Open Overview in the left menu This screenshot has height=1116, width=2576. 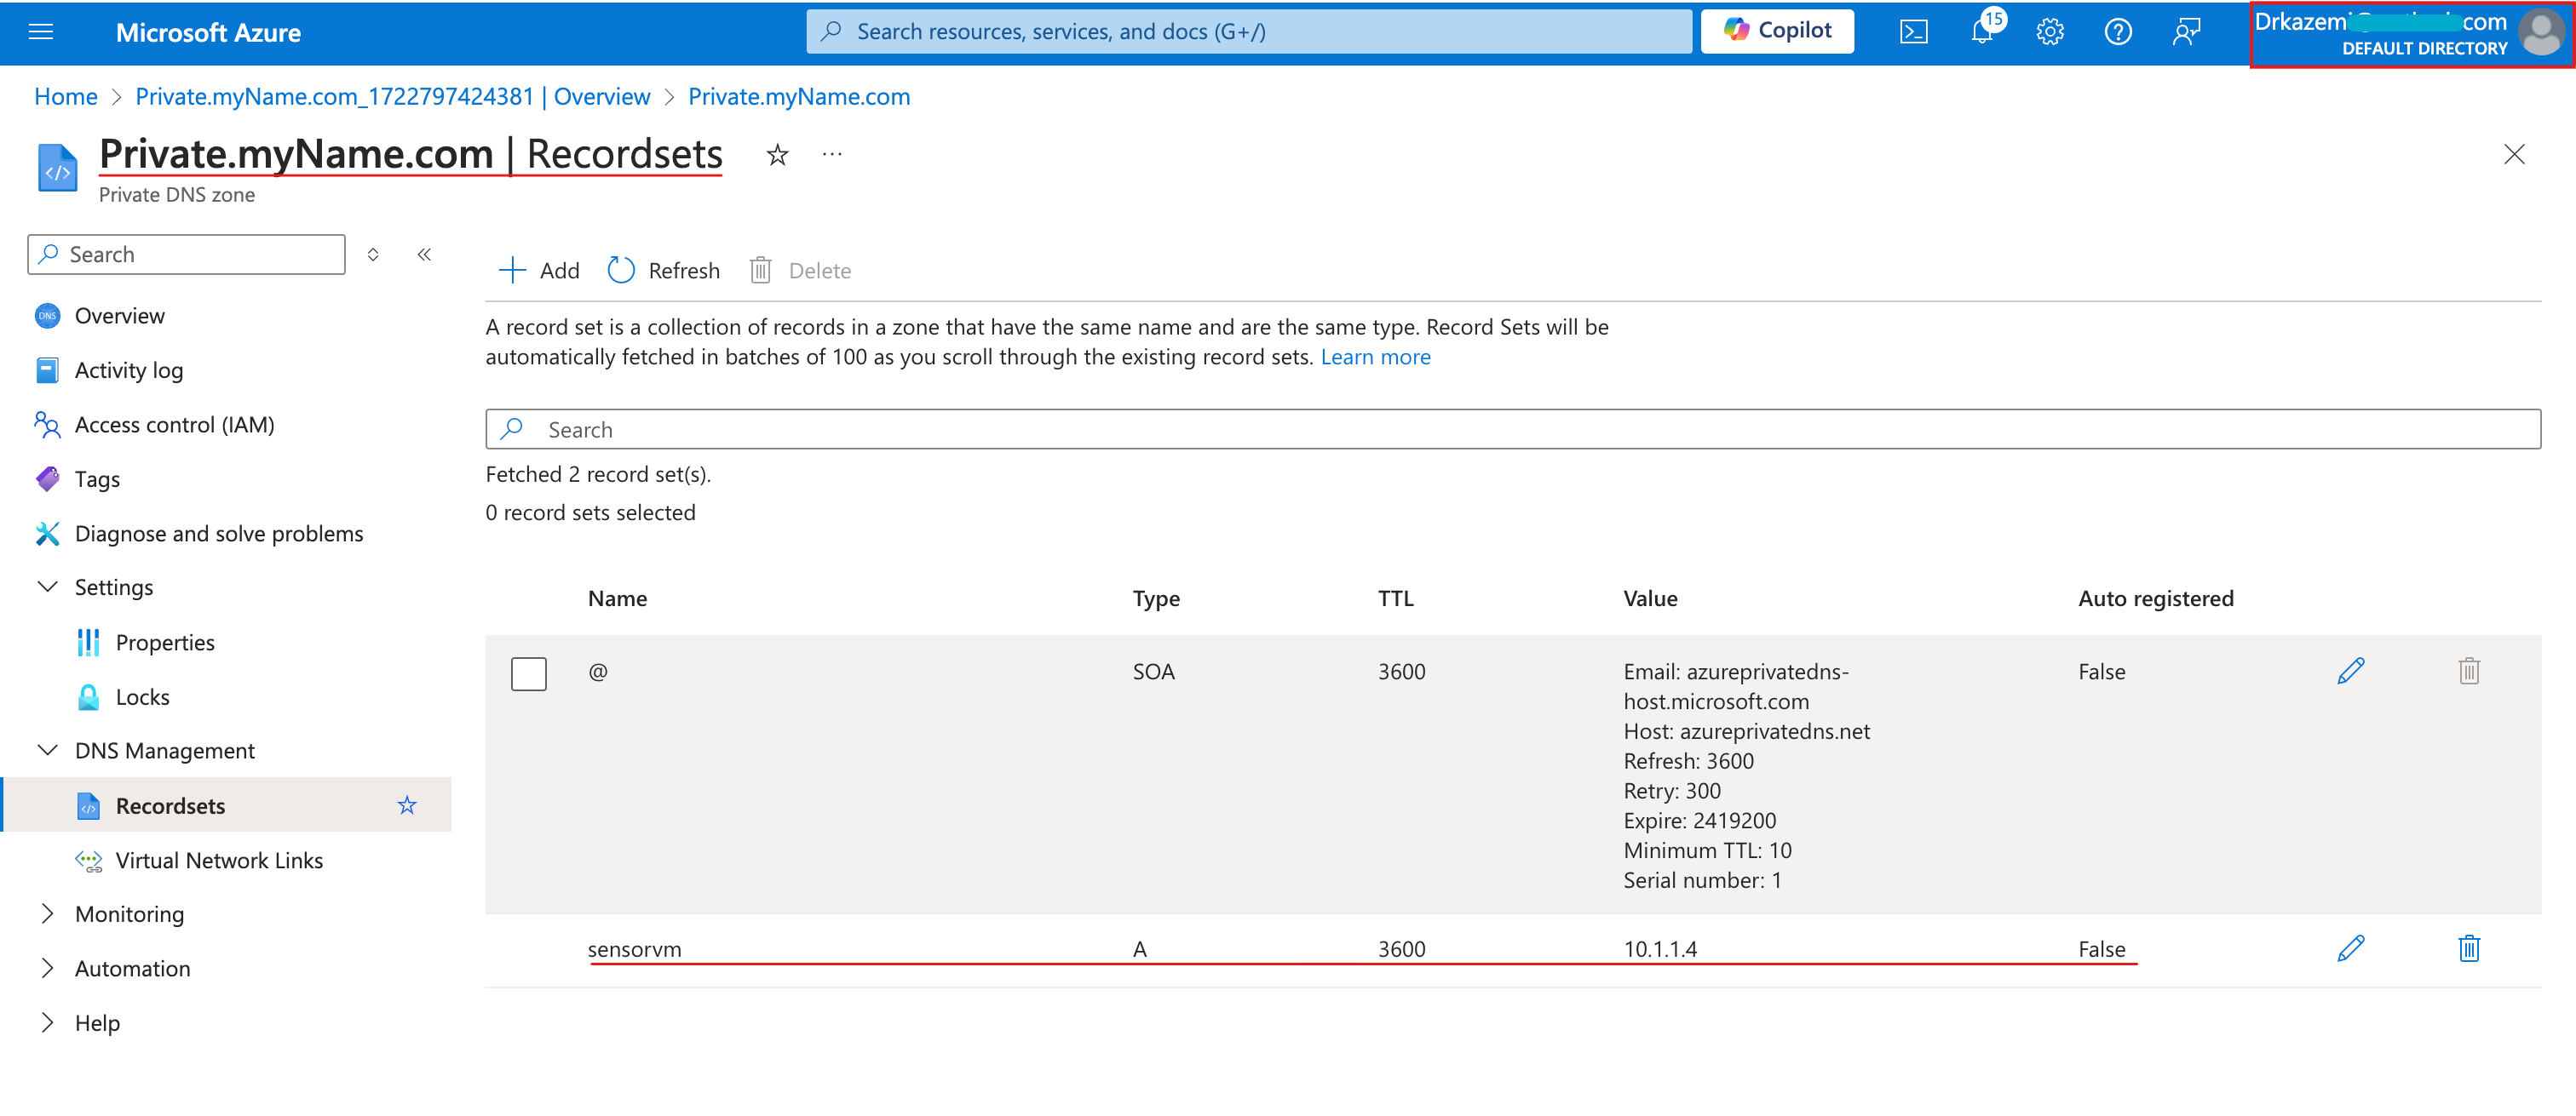coord(119,316)
